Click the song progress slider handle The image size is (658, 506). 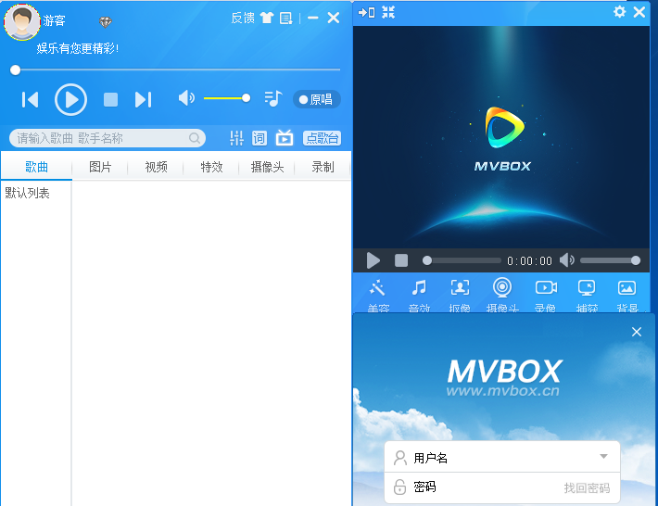click(x=15, y=70)
